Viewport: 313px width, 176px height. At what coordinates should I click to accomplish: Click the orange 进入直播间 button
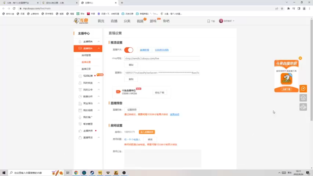147,132
